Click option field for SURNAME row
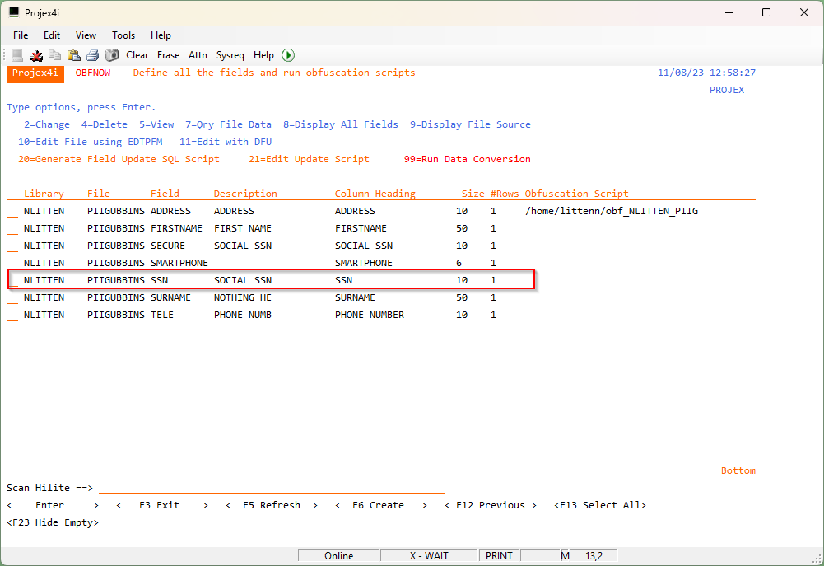824x566 pixels. (12, 297)
